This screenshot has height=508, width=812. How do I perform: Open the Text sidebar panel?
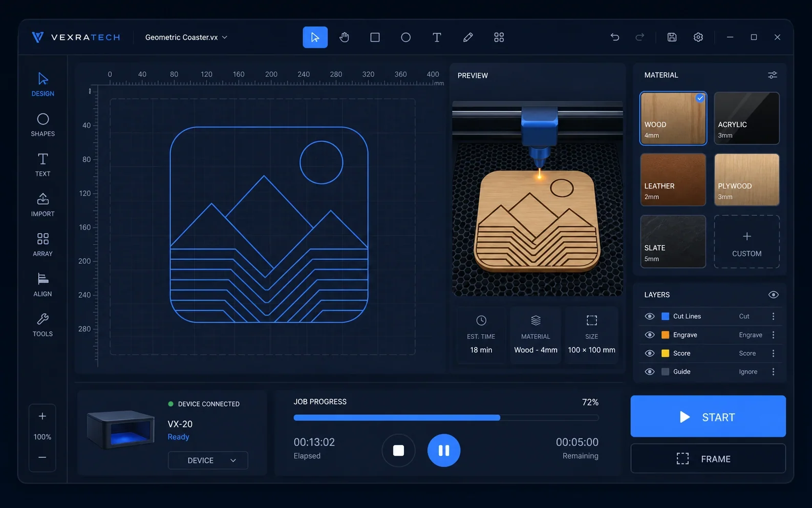pyautogui.click(x=43, y=165)
